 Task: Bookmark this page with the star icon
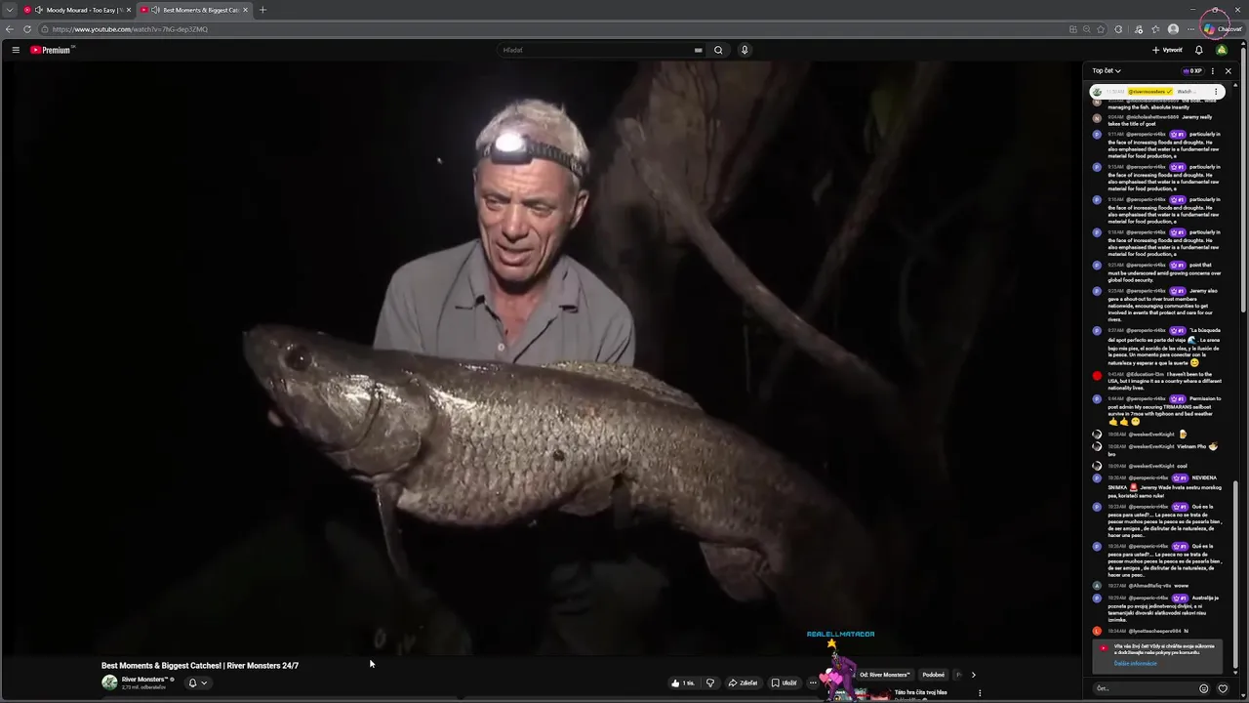pyautogui.click(x=1101, y=29)
